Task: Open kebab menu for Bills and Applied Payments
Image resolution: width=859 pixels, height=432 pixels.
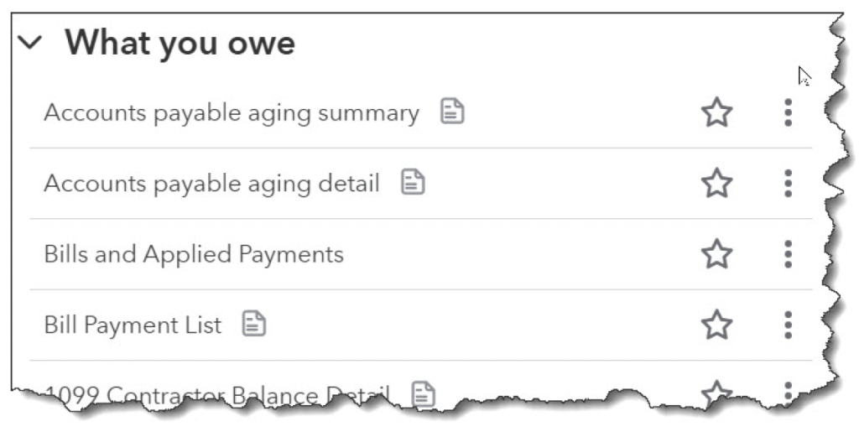Action: point(788,254)
